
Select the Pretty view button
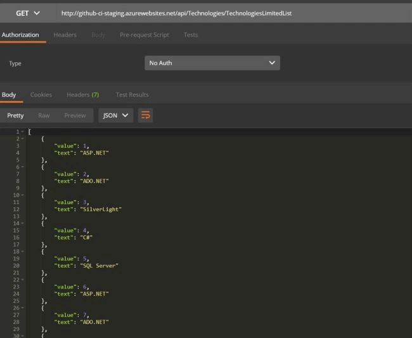[x=15, y=115]
